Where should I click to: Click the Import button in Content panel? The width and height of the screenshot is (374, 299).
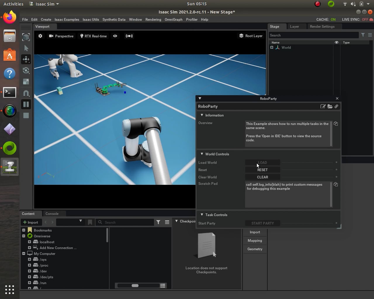(31, 222)
